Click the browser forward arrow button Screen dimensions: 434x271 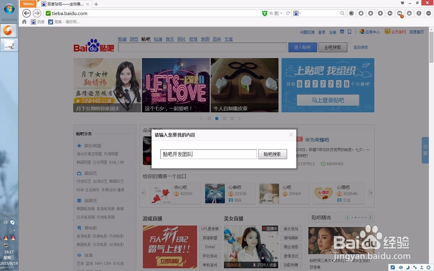tap(37, 13)
